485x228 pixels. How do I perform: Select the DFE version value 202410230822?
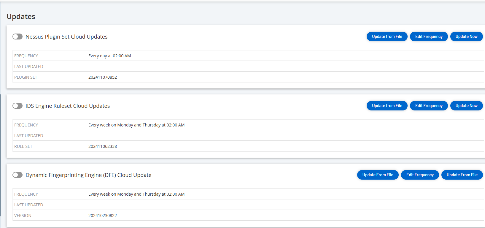point(103,216)
